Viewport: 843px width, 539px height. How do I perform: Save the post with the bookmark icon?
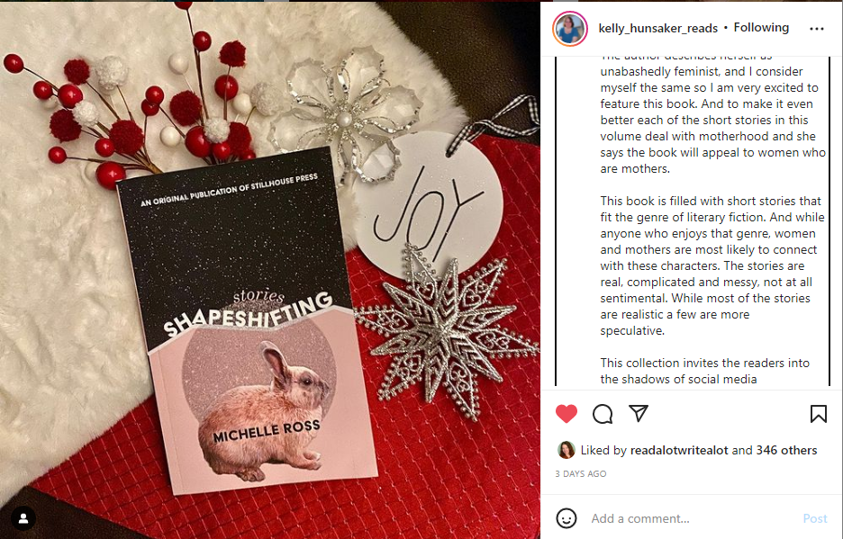point(819,414)
